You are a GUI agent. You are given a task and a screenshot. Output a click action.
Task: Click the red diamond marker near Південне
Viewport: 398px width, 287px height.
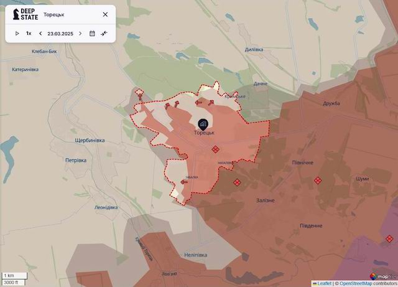(390, 238)
